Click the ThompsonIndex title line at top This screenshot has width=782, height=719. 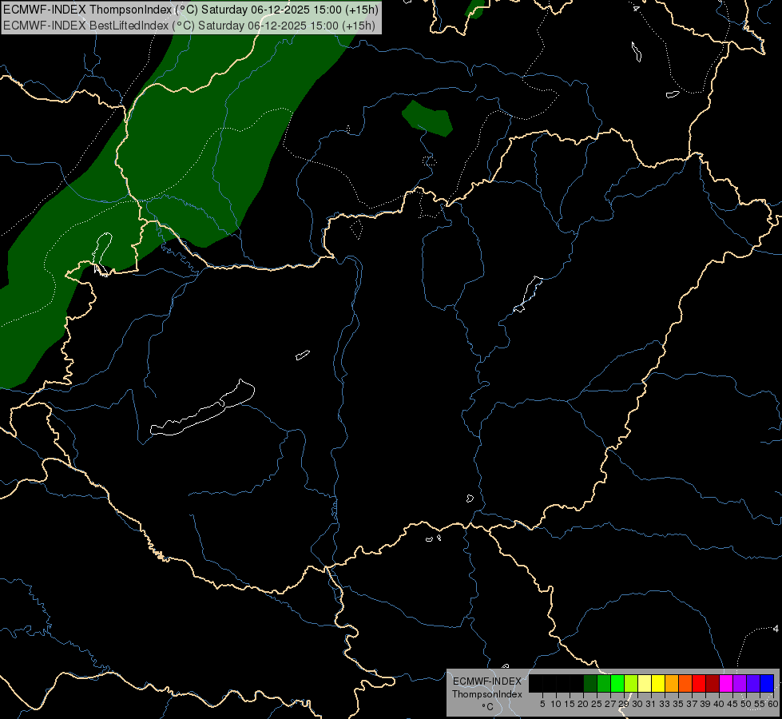pos(191,10)
